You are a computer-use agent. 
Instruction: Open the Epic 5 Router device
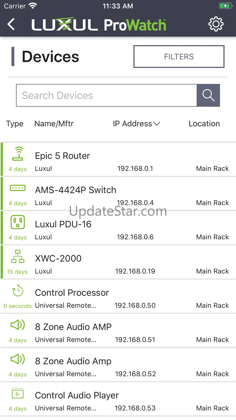tap(118, 159)
